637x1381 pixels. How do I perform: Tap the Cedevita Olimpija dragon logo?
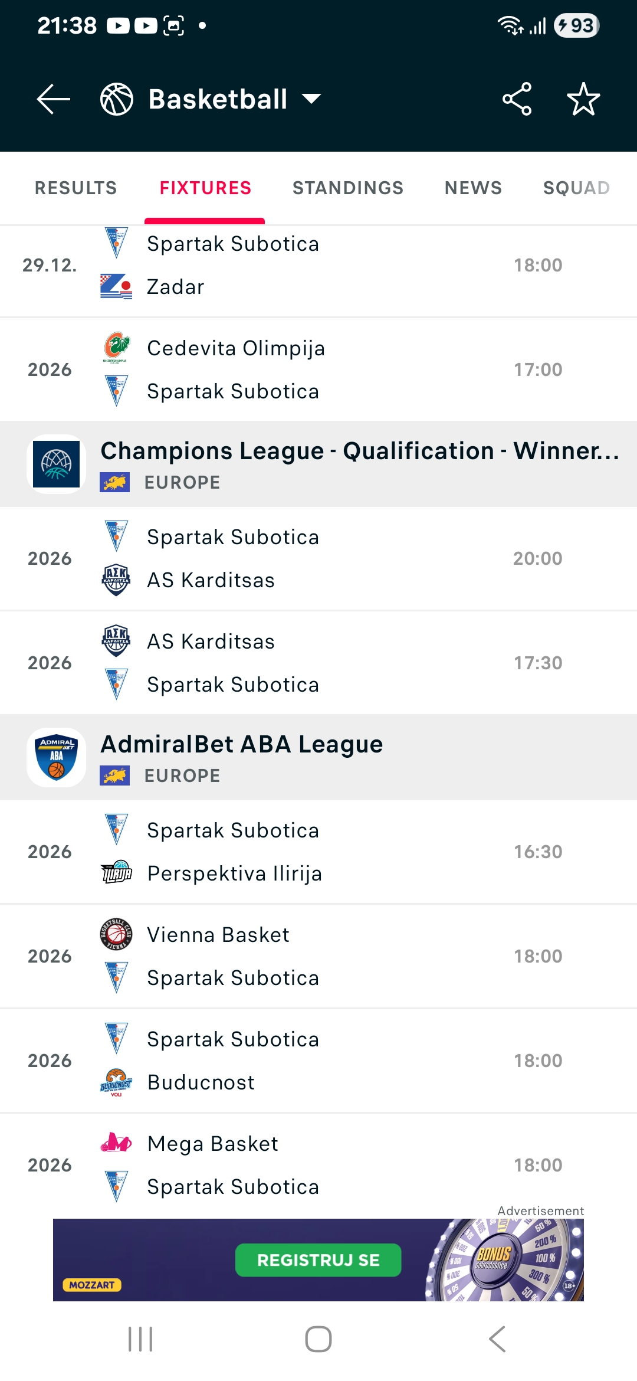click(x=116, y=347)
